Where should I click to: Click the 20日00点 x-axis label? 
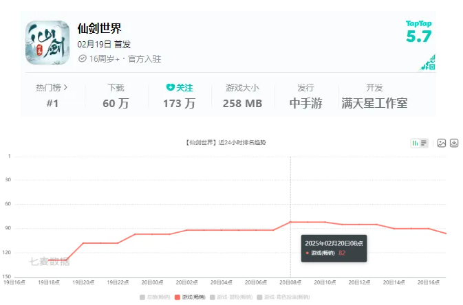click(x=152, y=282)
